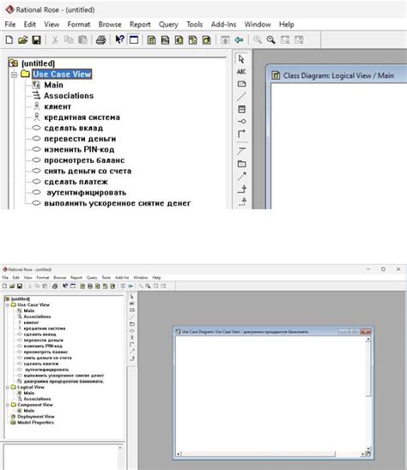Click Browse Interaction Diagram icon in upper toolbar

(165, 39)
